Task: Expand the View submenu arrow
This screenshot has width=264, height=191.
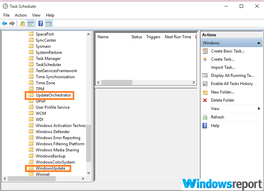Action: (259, 109)
